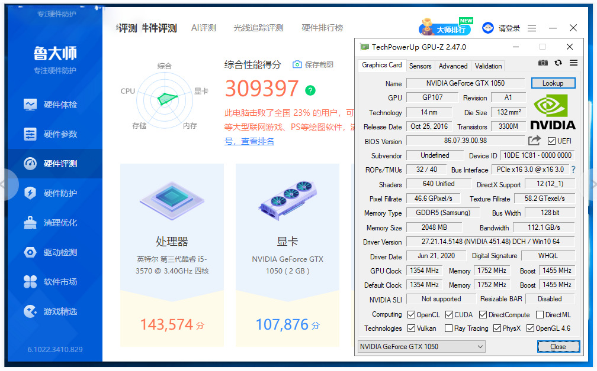Screen dimensions: 597x371
Task: Open GPU-Z hamburger menu icon
Action: click(x=573, y=63)
